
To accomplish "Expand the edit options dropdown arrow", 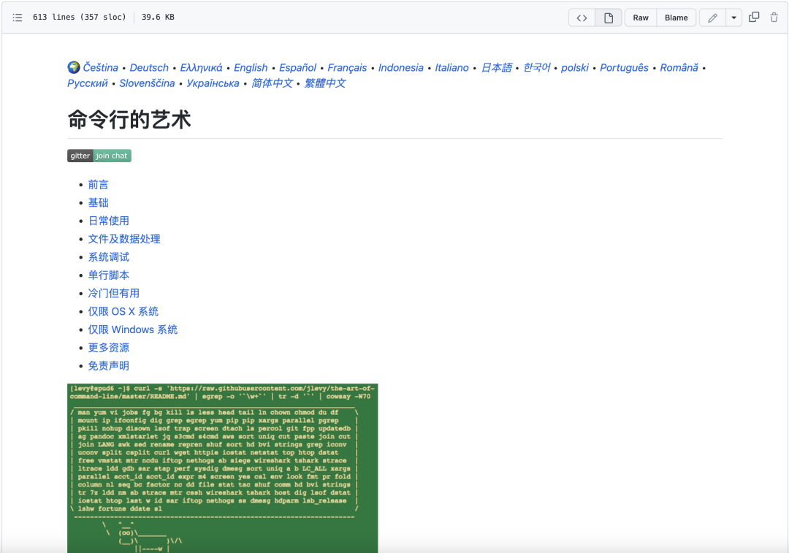I will [x=733, y=18].
